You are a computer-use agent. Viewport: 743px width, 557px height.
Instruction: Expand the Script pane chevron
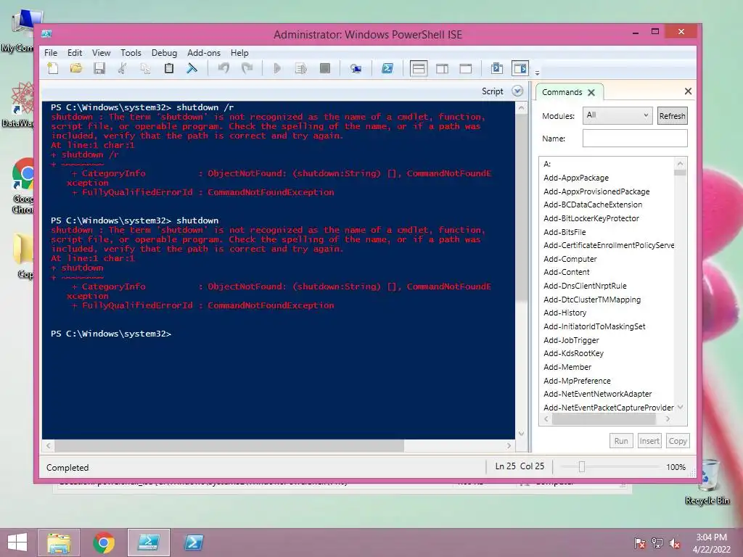point(517,91)
